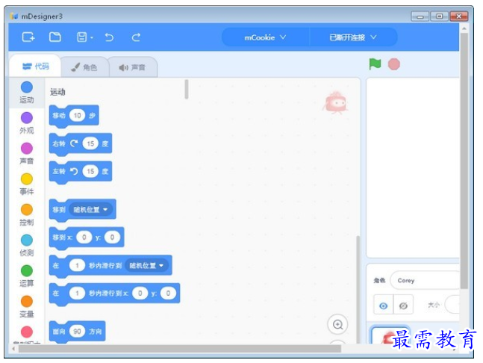
Task: Edit the right-turn 15 degrees field
Action: 90,143
